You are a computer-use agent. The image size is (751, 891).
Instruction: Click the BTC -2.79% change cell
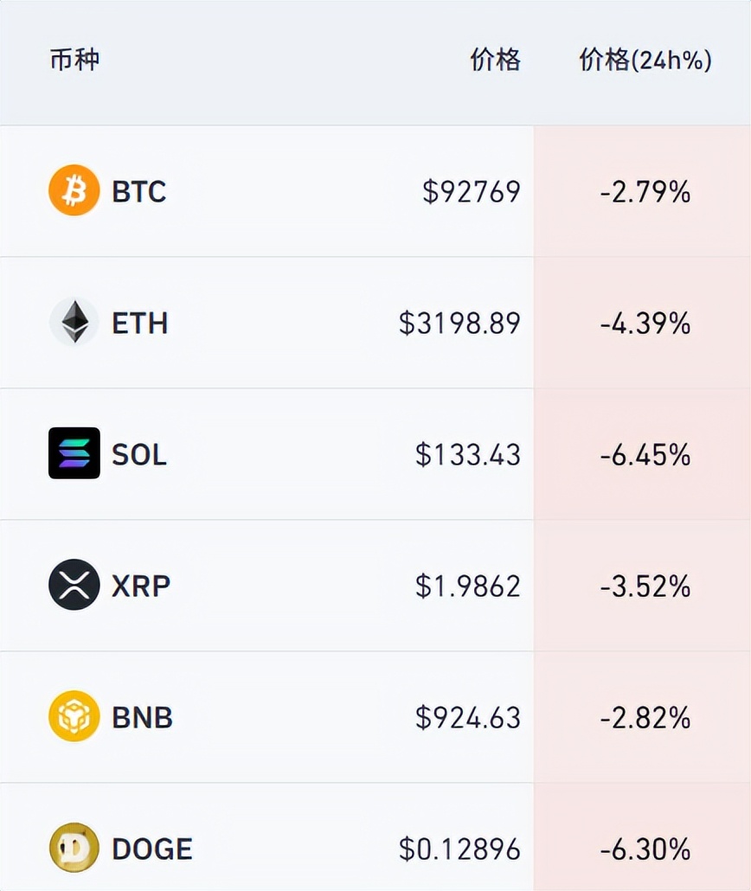[x=645, y=191]
